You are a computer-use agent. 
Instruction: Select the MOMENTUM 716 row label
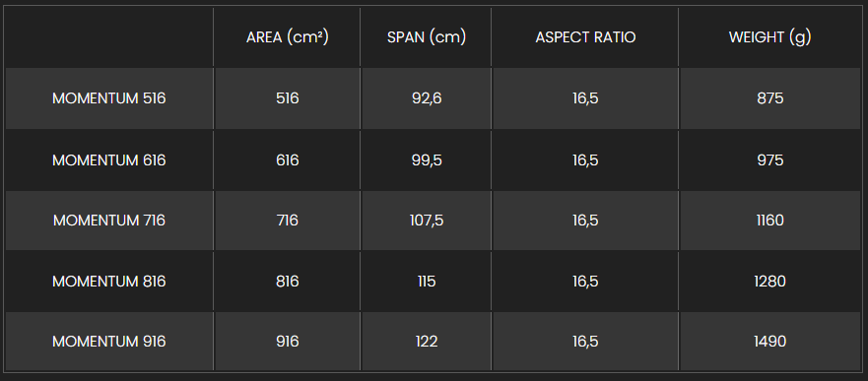click(109, 221)
